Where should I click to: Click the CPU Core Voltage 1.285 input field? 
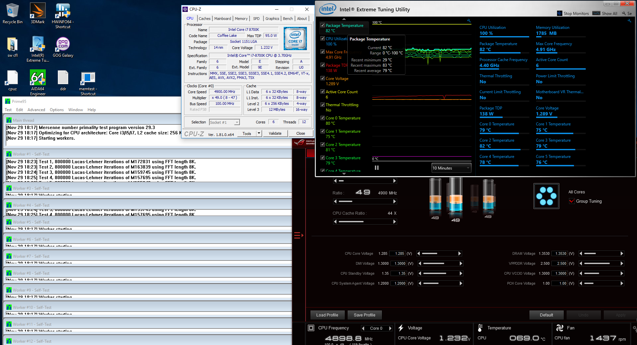click(x=397, y=253)
